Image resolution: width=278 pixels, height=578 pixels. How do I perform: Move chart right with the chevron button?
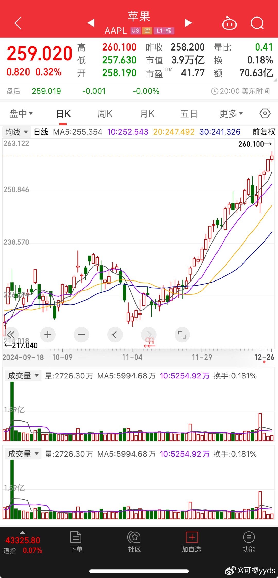[149, 335]
